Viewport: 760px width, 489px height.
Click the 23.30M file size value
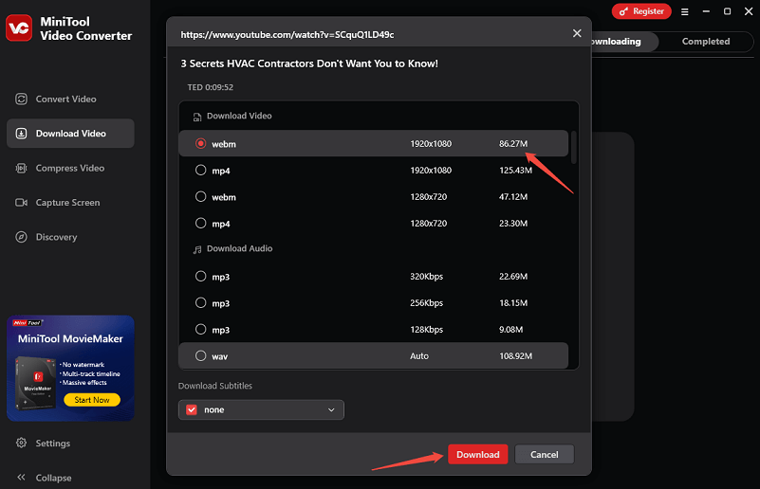[512, 224]
